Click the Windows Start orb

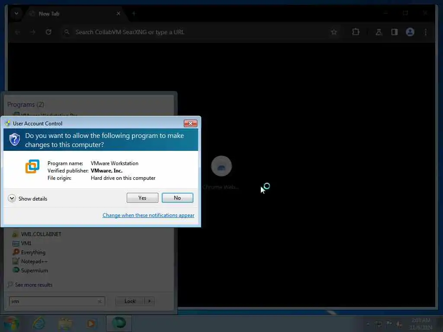[x=11, y=323]
